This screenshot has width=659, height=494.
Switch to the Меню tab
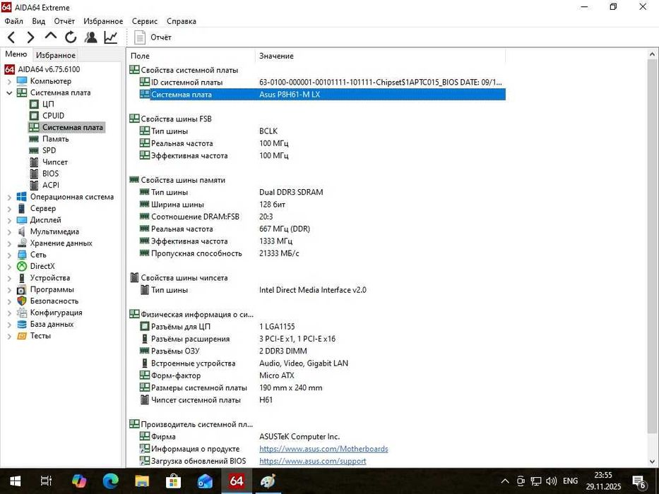[16, 54]
